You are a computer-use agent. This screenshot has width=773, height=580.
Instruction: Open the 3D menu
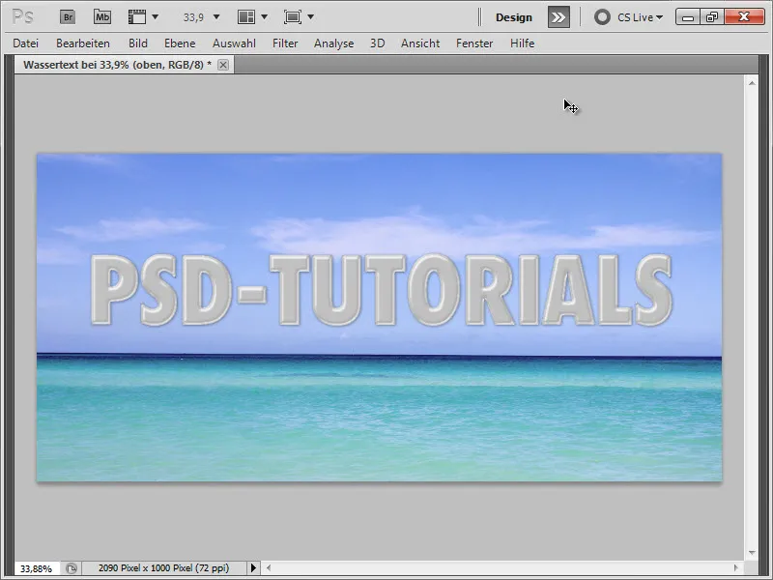tap(377, 43)
